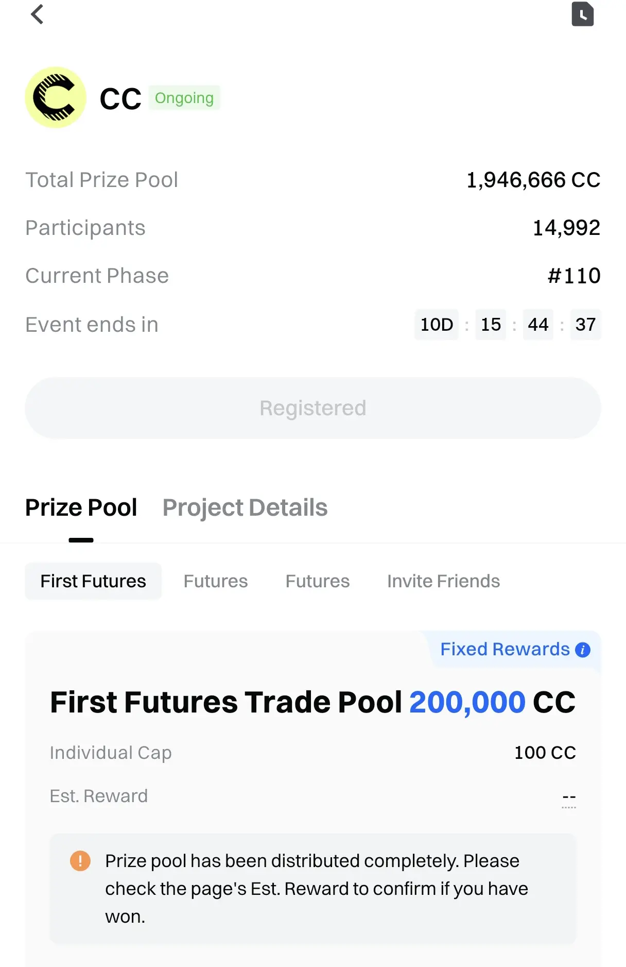The image size is (626, 967).
Task: Select the First Futures sub-tab
Action: click(x=93, y=581)
